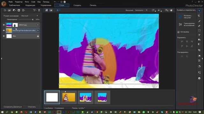The height and width of the screenshot is (114, 204).
Task: Click Сохранить/Делиться button
Action: 13,107
